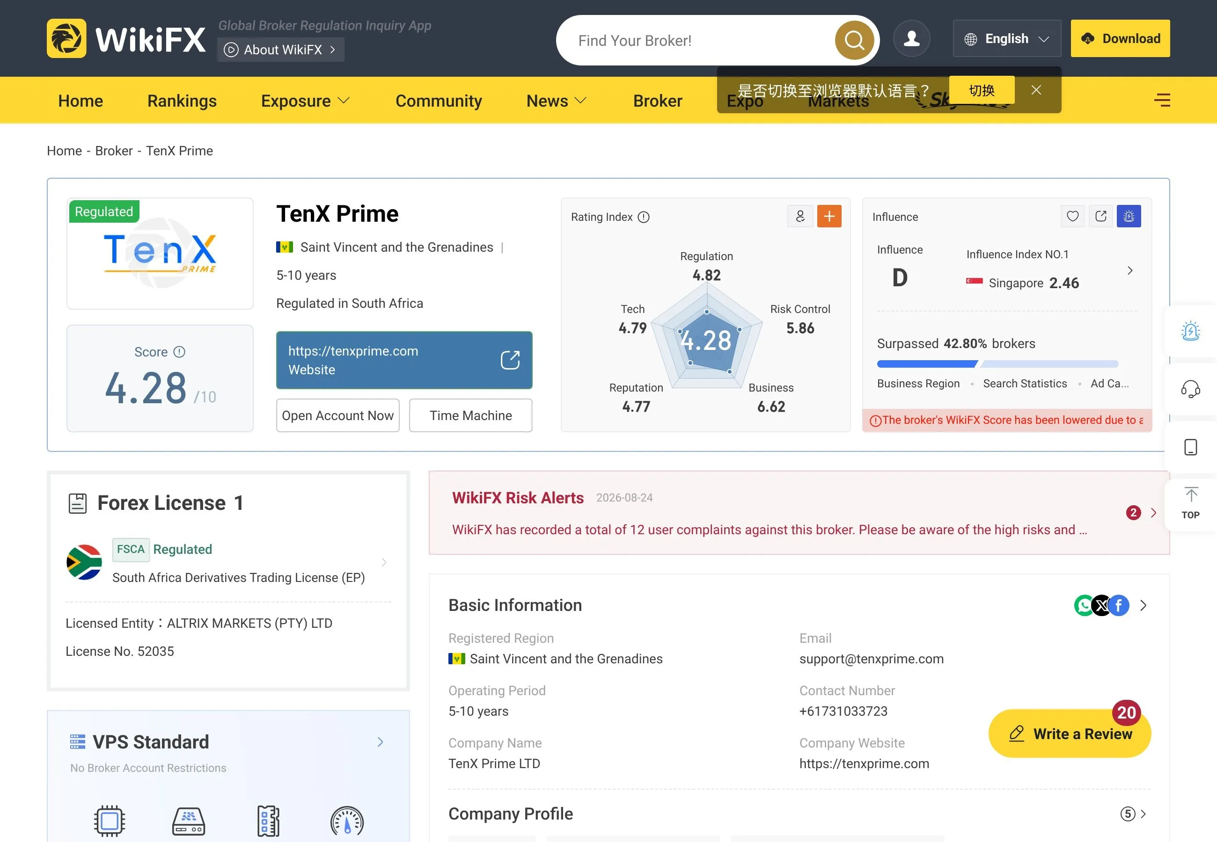Click the 切换 switch language button
The width and height of the screenshot is (1217, 842).
click(982, 90)
